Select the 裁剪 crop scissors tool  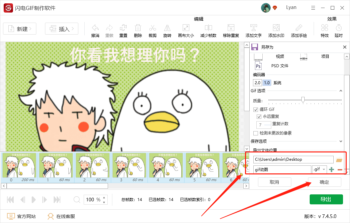152,28
